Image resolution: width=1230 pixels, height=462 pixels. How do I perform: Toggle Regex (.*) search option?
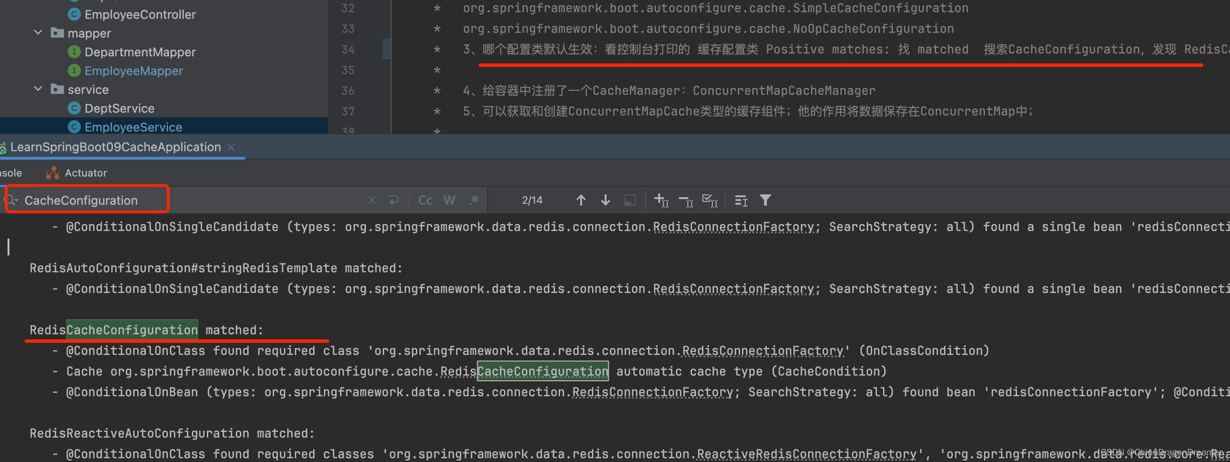pyautogui.click(x=473, y=200)
